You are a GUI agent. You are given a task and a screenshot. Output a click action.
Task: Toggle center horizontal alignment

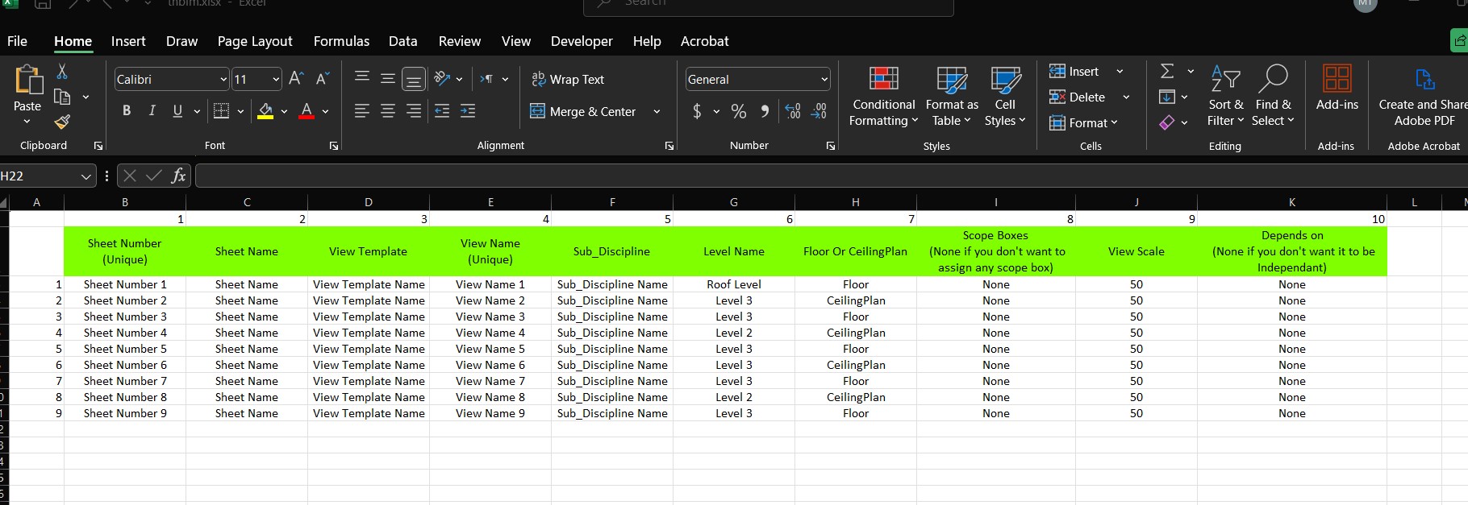388,111
